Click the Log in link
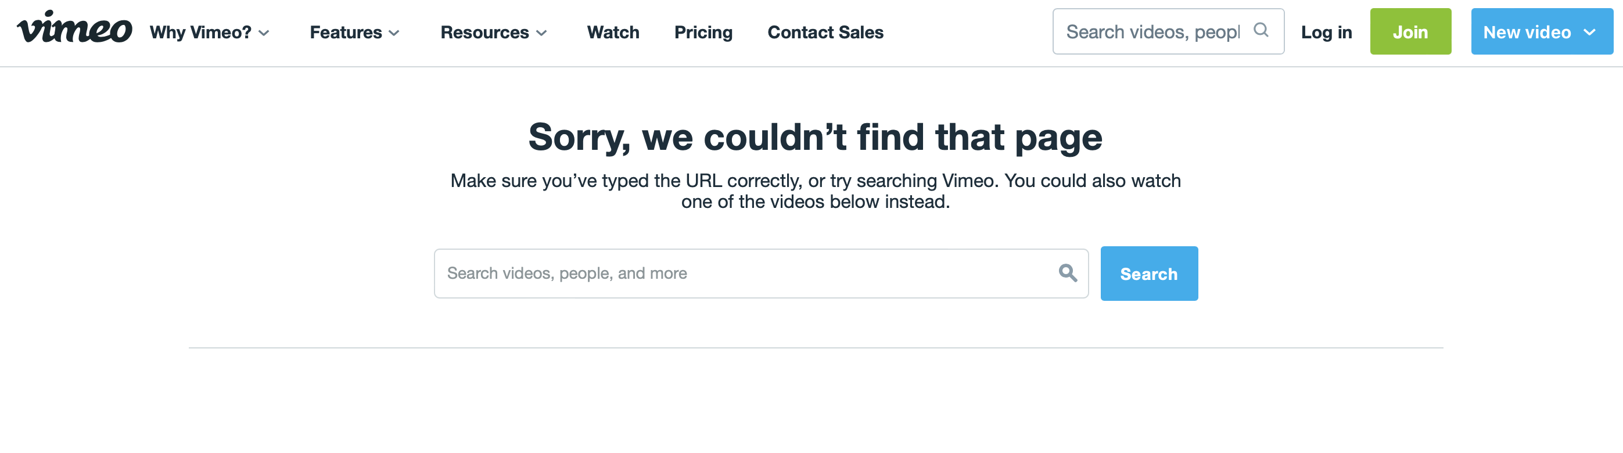This screenshot has width=1623, height=453. coord(1326,32)
